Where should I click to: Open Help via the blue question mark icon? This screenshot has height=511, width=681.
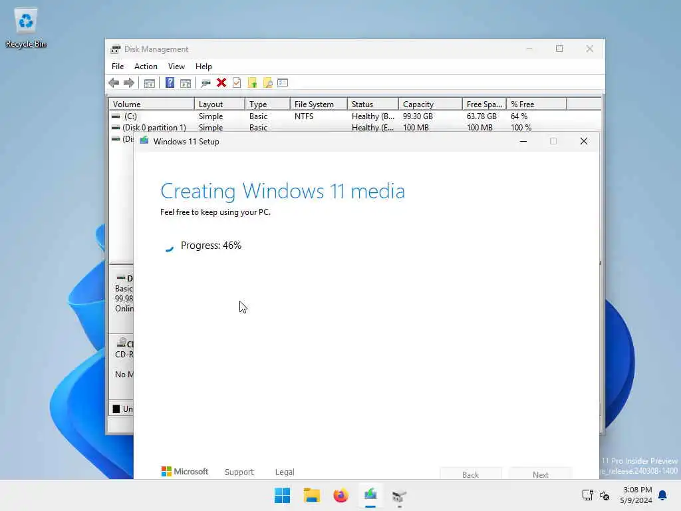[x=170, y=83]
